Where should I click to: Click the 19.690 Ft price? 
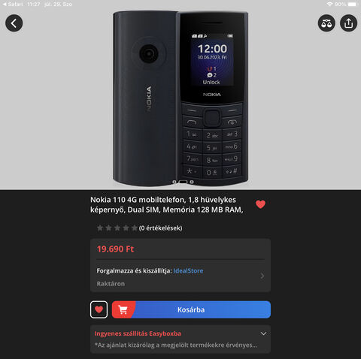[x=115, y=249]
